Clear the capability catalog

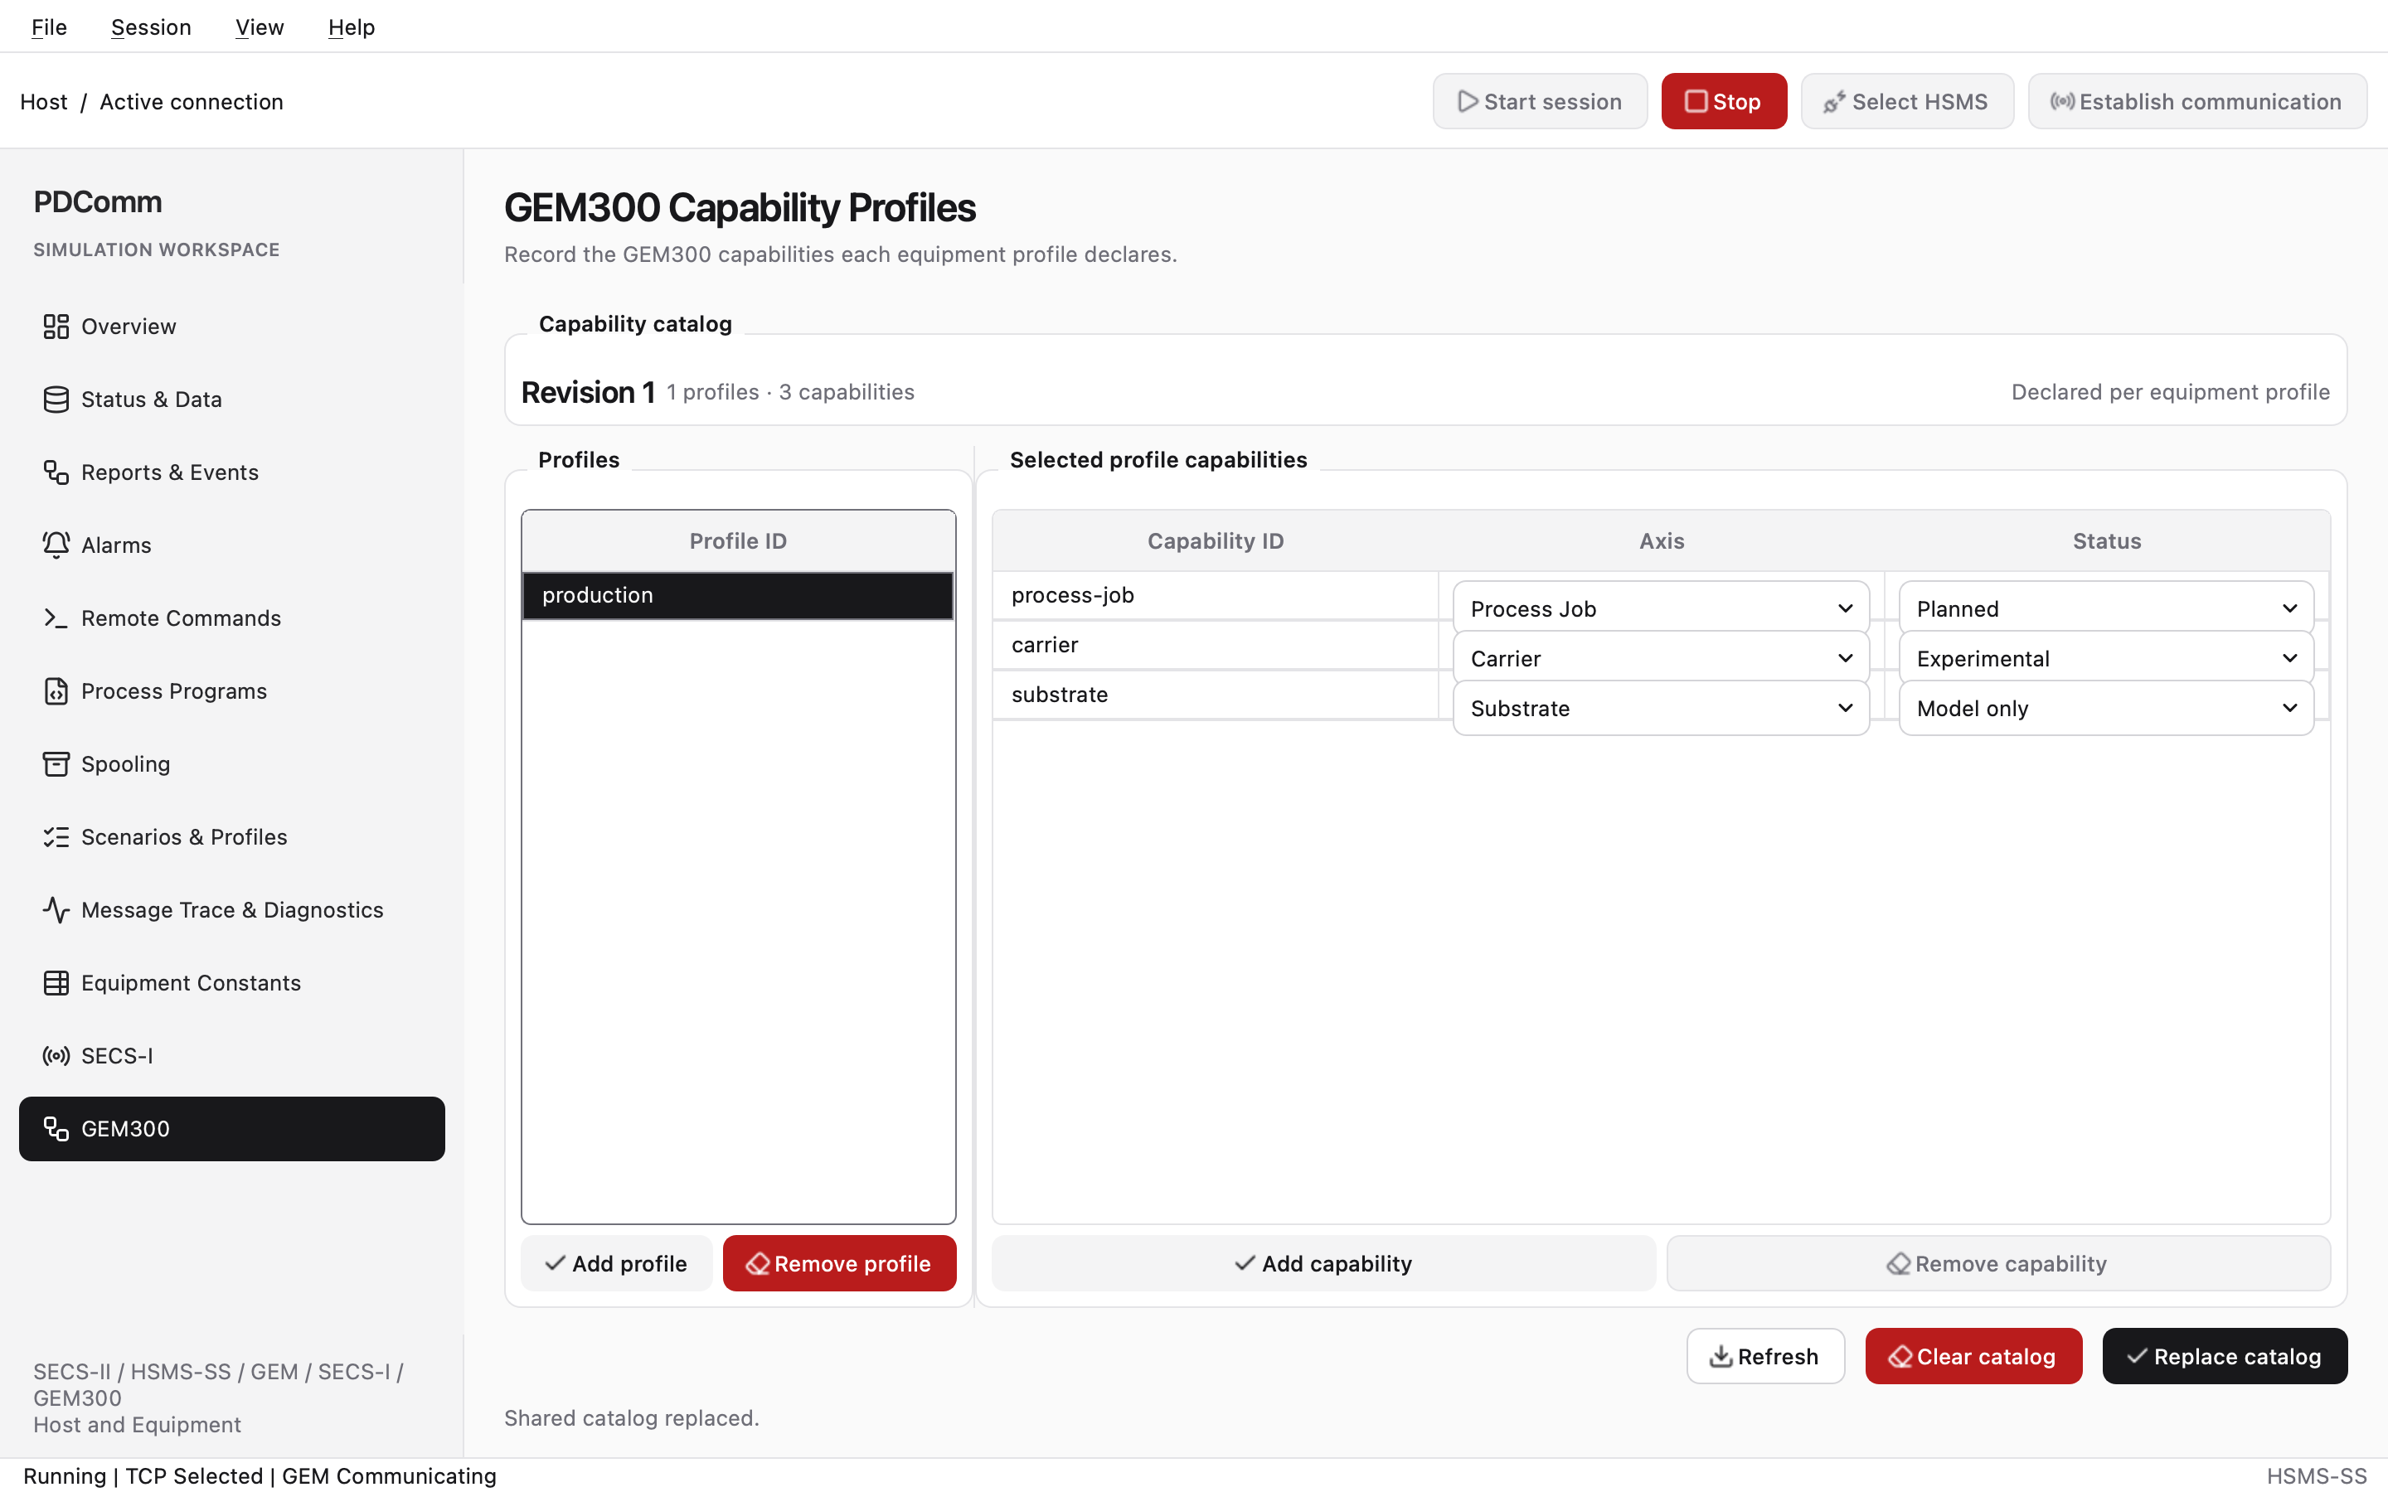(1973, 1357)
